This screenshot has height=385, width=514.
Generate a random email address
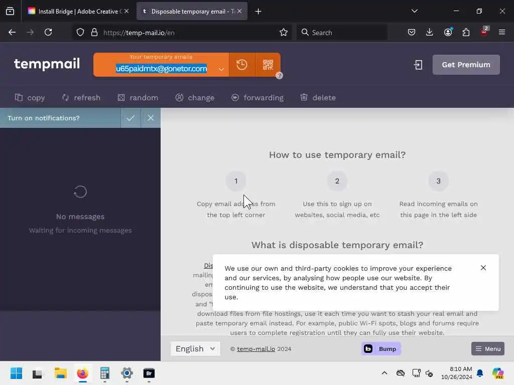pos(138,98)
